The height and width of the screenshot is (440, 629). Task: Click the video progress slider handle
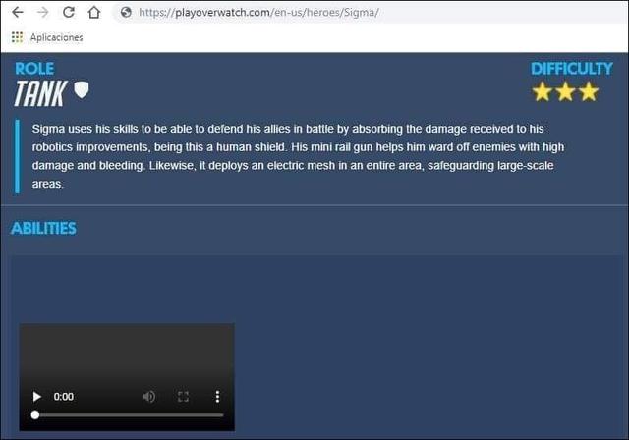[x=35, y=415]
